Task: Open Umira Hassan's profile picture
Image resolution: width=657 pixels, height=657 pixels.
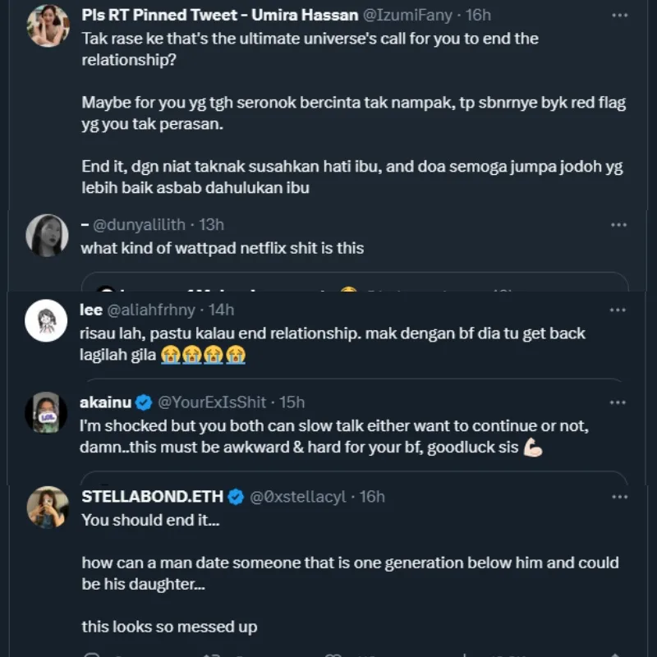Action: 48,25
